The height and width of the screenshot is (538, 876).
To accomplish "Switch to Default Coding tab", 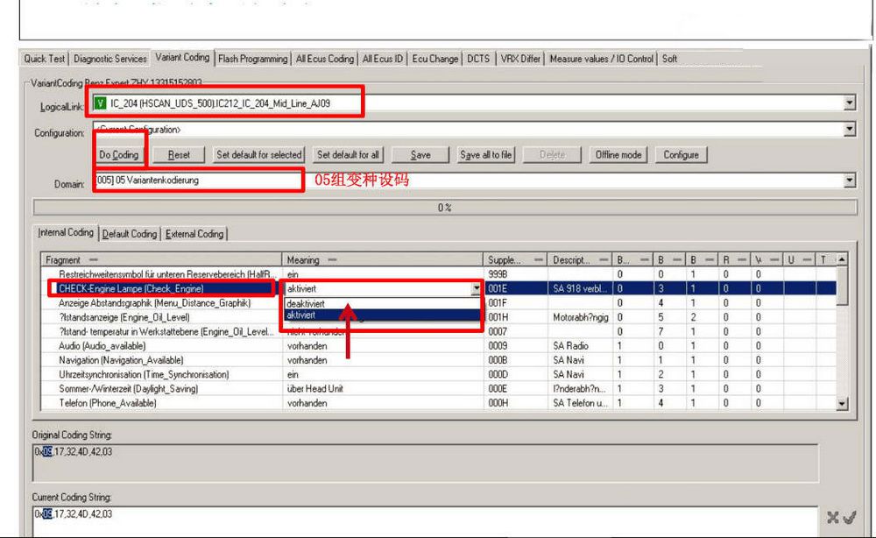I will tap(130, 234).
